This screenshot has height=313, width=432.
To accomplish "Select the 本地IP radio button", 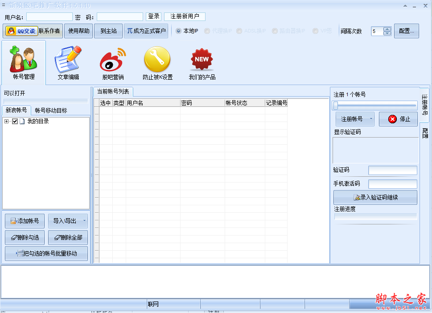I will [178, 31].
